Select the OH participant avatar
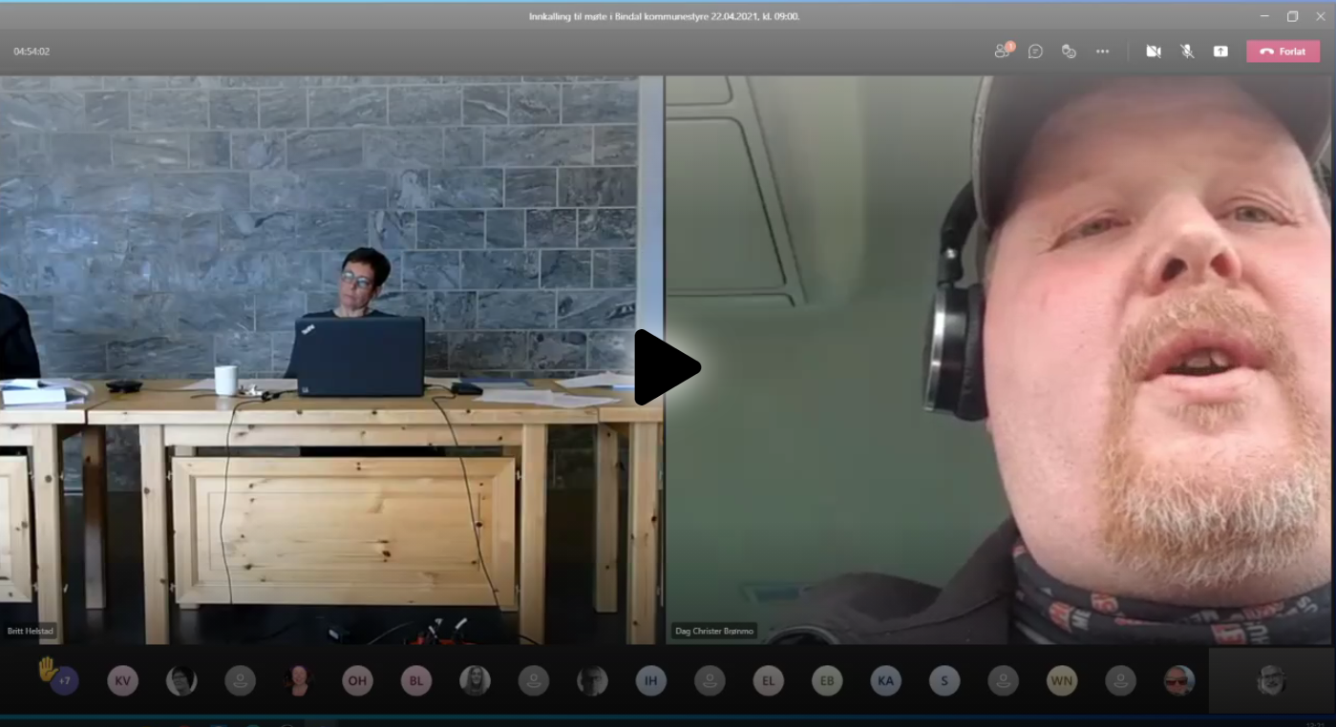Viewport: 1336px width, 727px height. (x=357, y=680)
